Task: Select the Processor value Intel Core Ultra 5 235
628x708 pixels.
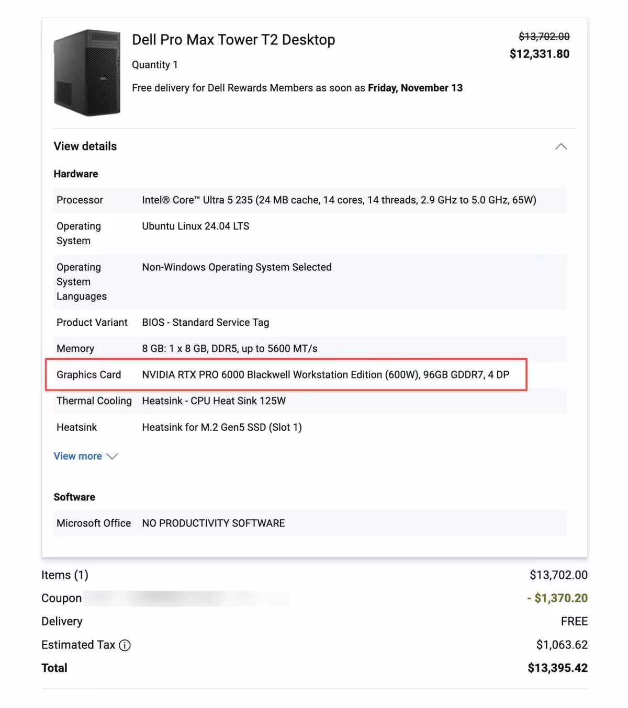Action: click(x=339, y=200)
